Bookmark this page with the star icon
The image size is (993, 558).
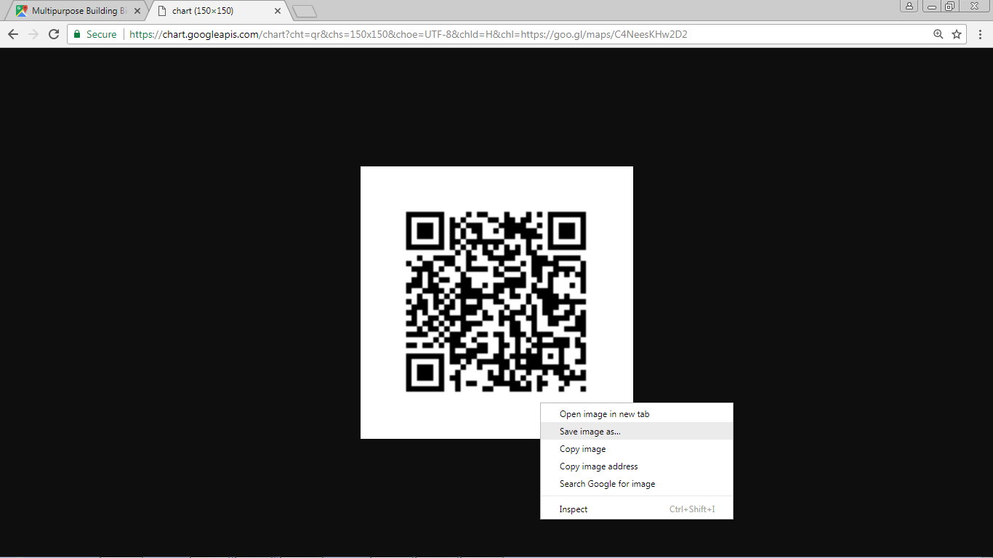(957, 34)
